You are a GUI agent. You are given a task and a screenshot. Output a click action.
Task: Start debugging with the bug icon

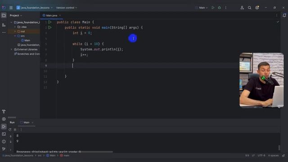tap(219, 8)
